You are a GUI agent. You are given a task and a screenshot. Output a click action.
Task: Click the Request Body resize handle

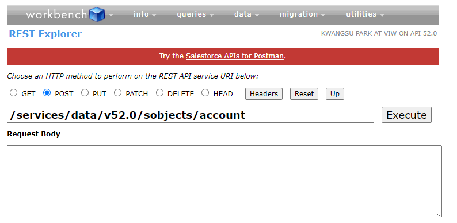pyautogui.click(x=439, y=214)
